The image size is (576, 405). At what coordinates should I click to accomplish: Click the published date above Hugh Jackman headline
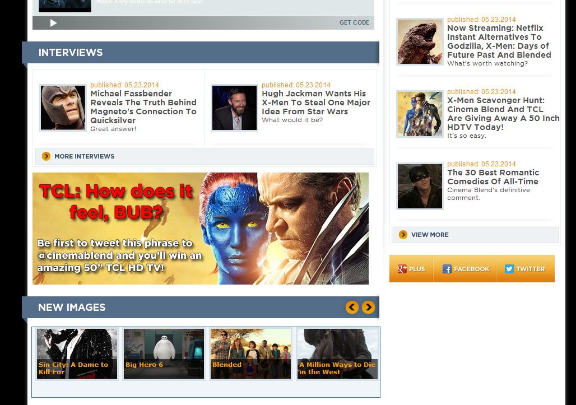(296, 85)
